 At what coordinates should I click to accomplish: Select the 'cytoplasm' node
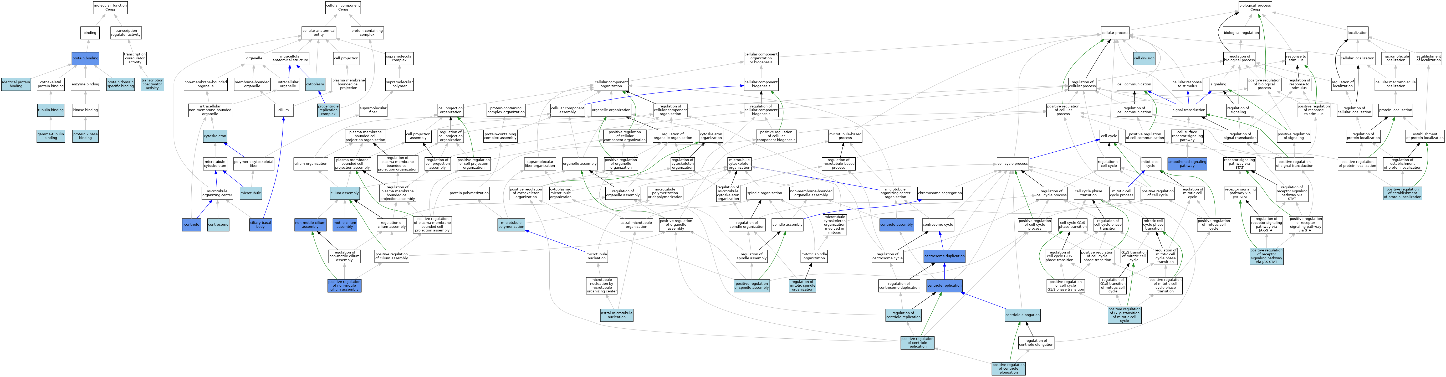pos(315,84)
